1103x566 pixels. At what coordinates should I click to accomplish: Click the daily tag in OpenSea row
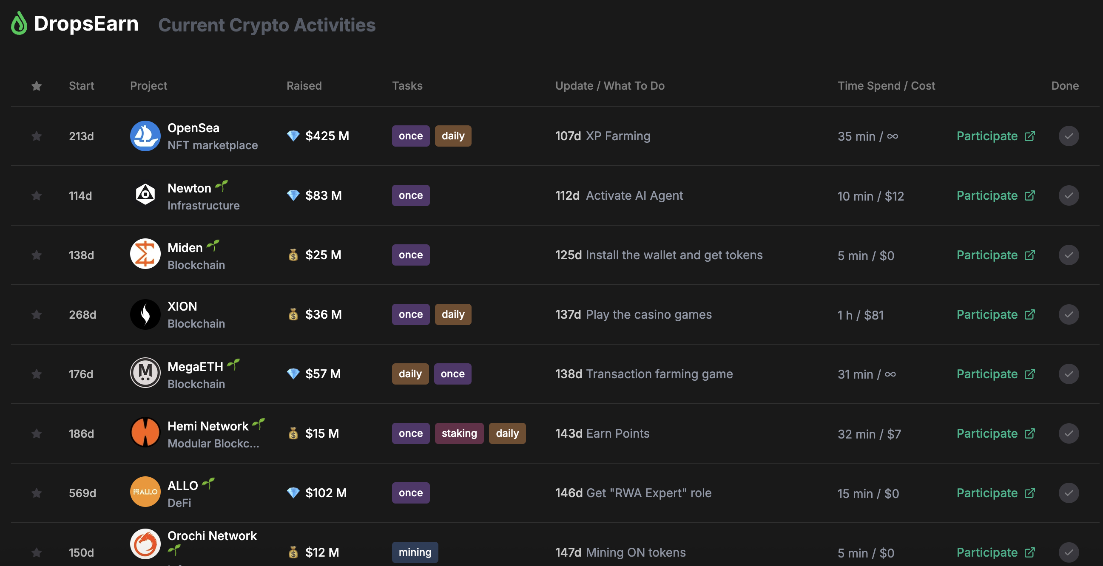(x=452, y=136)
